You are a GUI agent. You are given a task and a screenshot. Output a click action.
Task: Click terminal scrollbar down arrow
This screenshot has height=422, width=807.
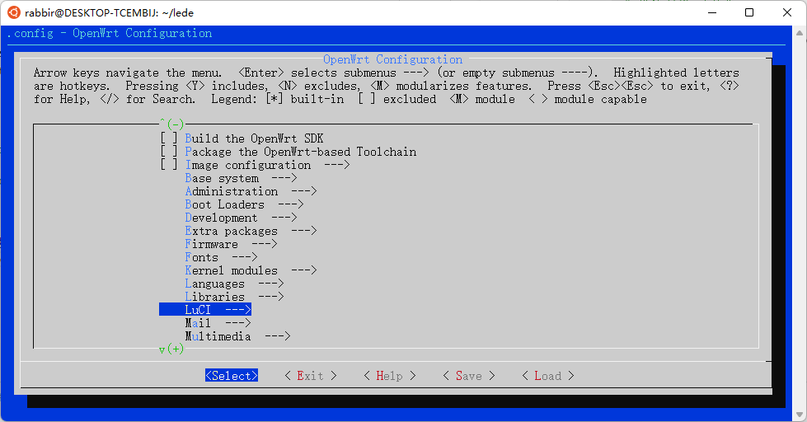pyautogui.click(x=800, y=415)
